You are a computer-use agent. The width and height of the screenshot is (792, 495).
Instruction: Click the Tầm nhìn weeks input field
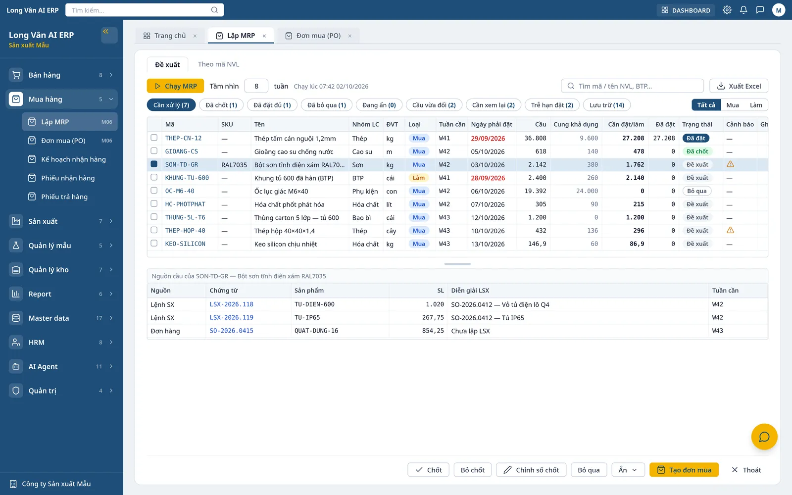(x=256, y=86)
